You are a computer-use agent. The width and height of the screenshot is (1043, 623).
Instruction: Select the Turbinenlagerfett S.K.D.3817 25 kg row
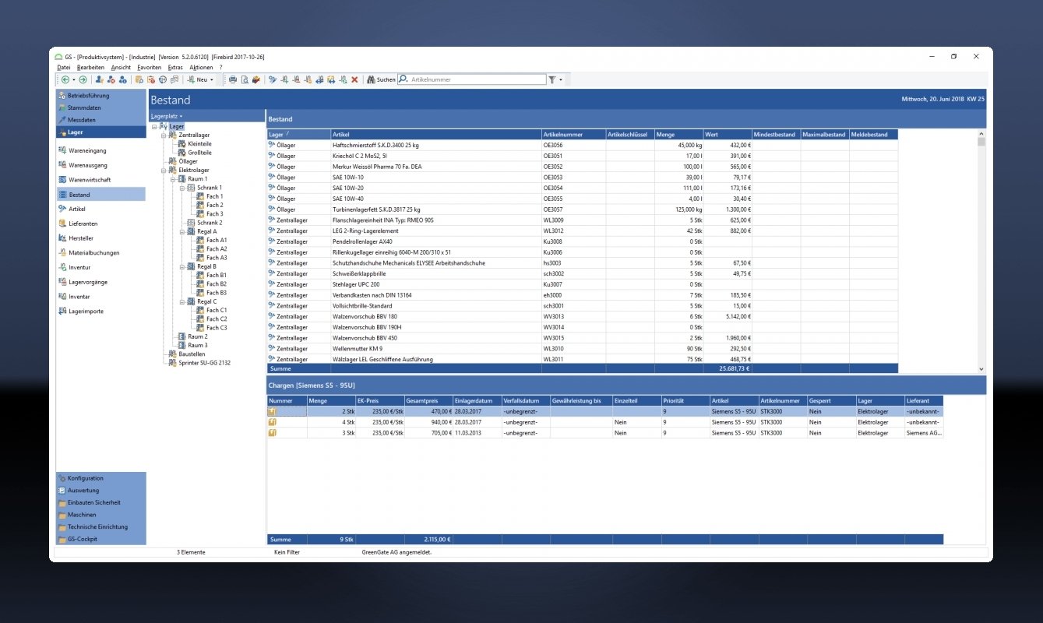(582, 209)
